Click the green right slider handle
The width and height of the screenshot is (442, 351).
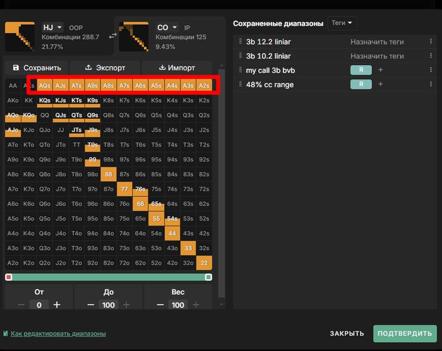click(208, 277)
